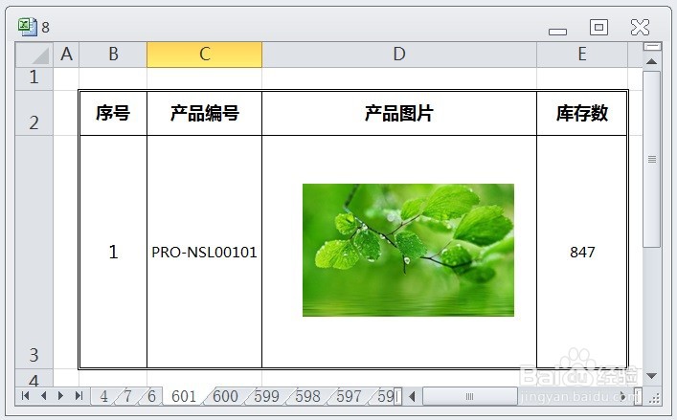Click the Select All corner triangle
This screenshot has height=420, width=677.
(x=34, y=55)
